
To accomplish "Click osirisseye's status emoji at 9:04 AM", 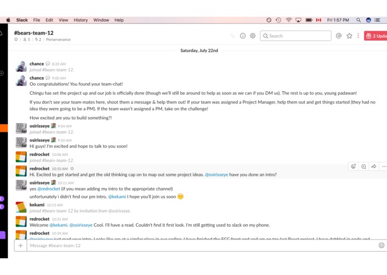I will tap(53, 126).
